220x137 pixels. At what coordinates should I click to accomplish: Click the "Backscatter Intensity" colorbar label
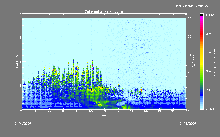coord(215,62)
